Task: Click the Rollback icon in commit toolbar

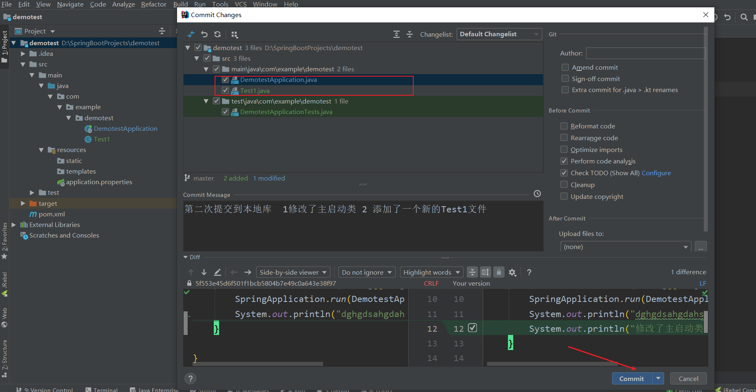Action: (x=204, y=34)
